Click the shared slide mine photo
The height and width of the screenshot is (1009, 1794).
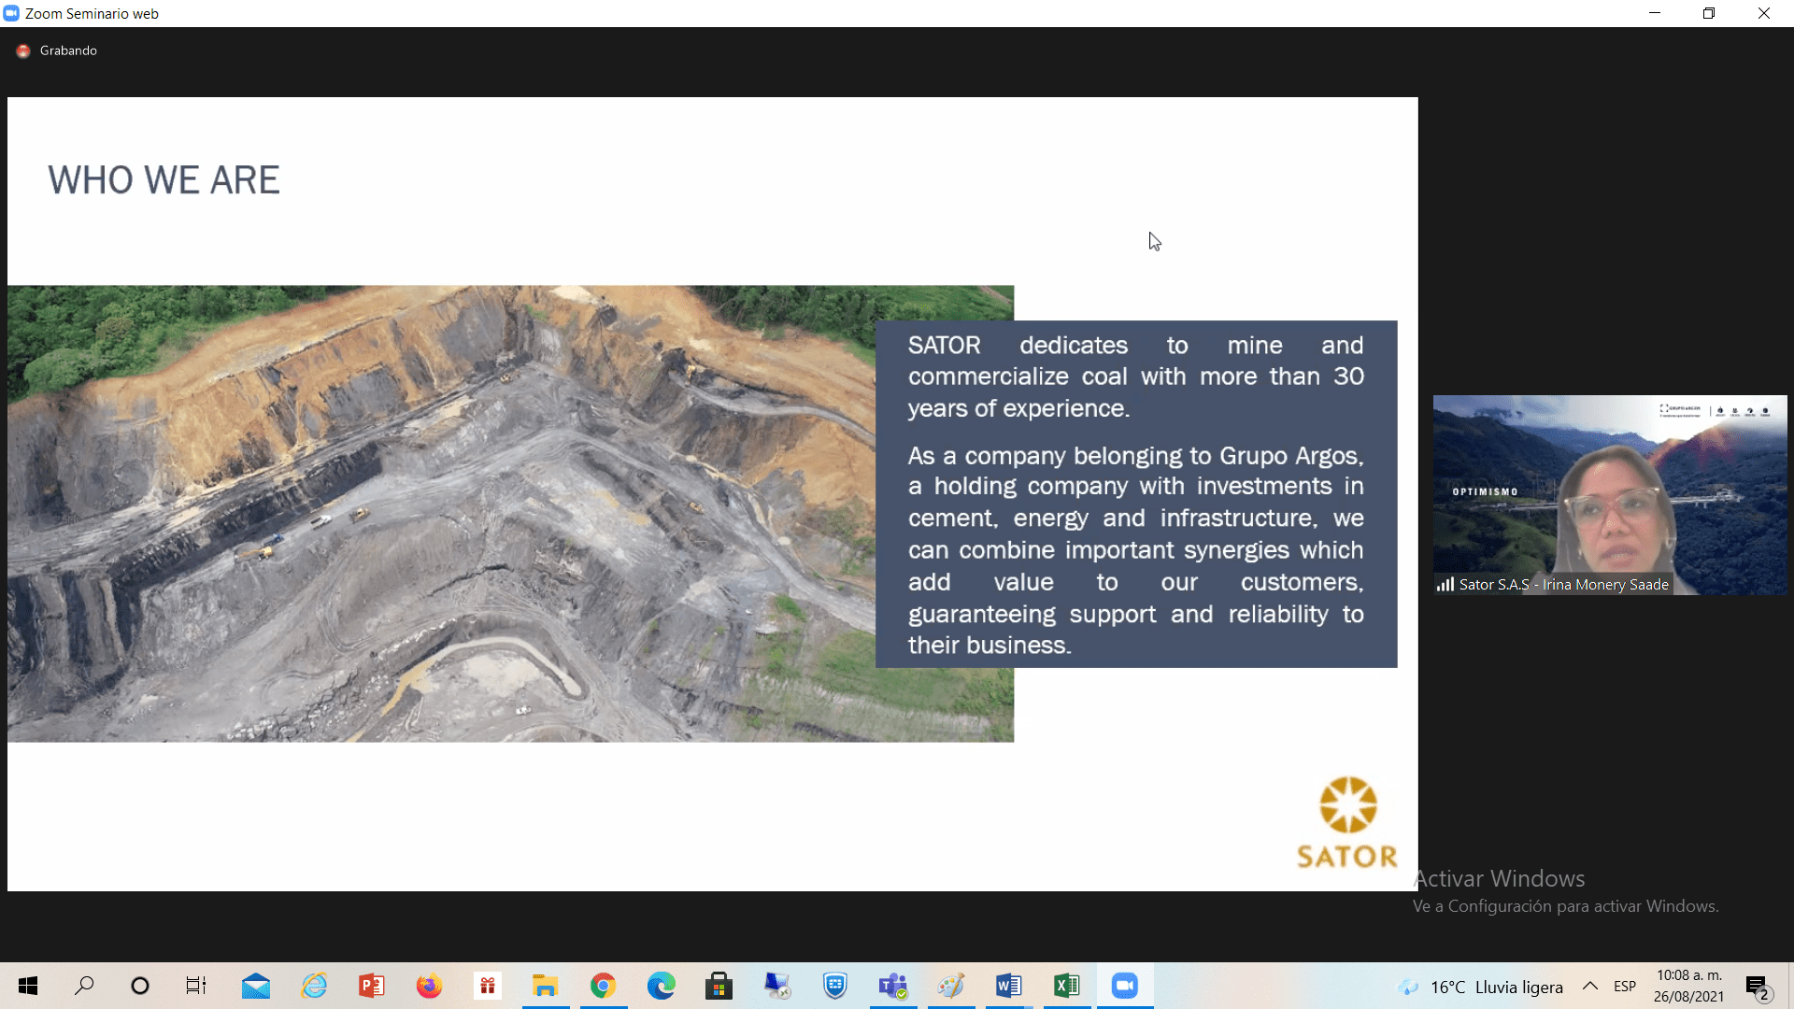click(510, 514)
